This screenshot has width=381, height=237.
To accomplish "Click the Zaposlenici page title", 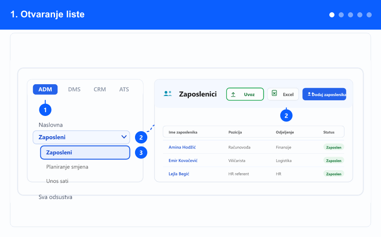I will (198, 94).
